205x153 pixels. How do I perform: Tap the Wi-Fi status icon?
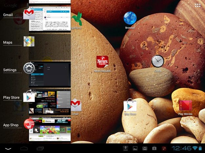(195, 148)
